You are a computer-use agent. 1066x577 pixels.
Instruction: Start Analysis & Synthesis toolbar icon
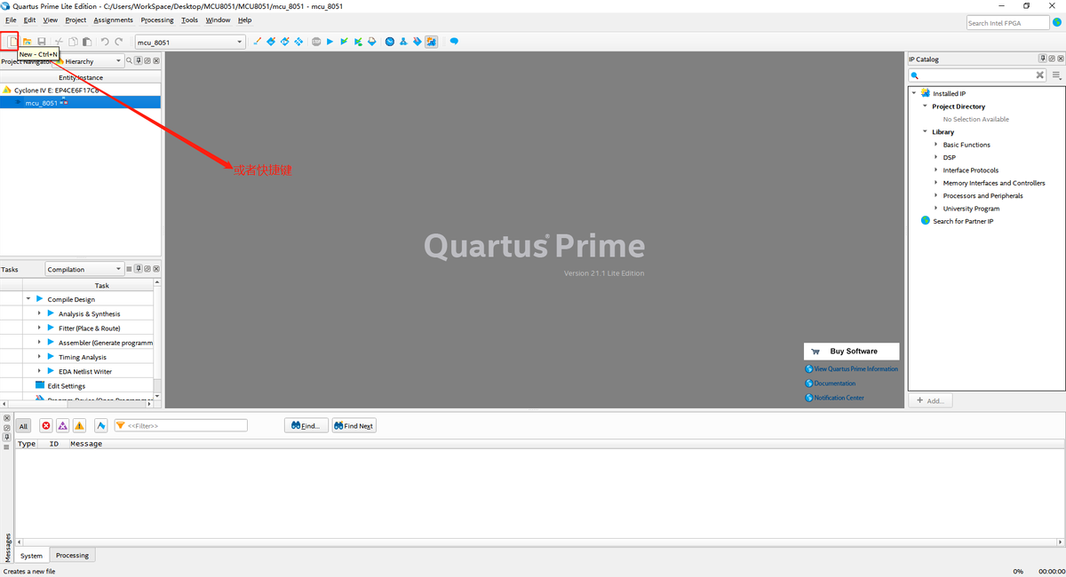tap(358, 42)
